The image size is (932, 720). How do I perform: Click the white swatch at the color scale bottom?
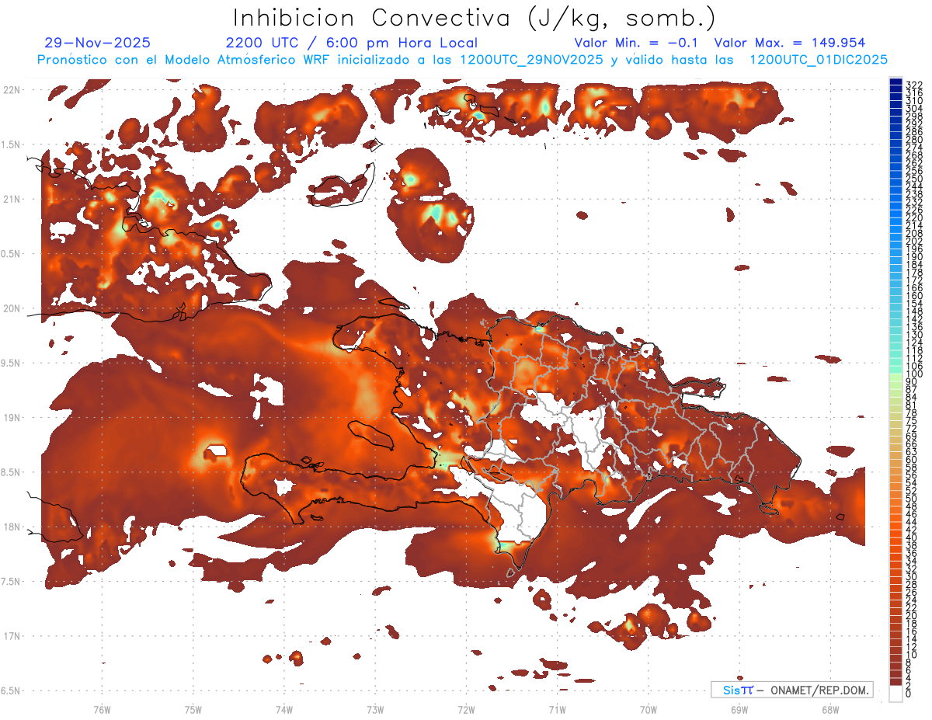896,694
